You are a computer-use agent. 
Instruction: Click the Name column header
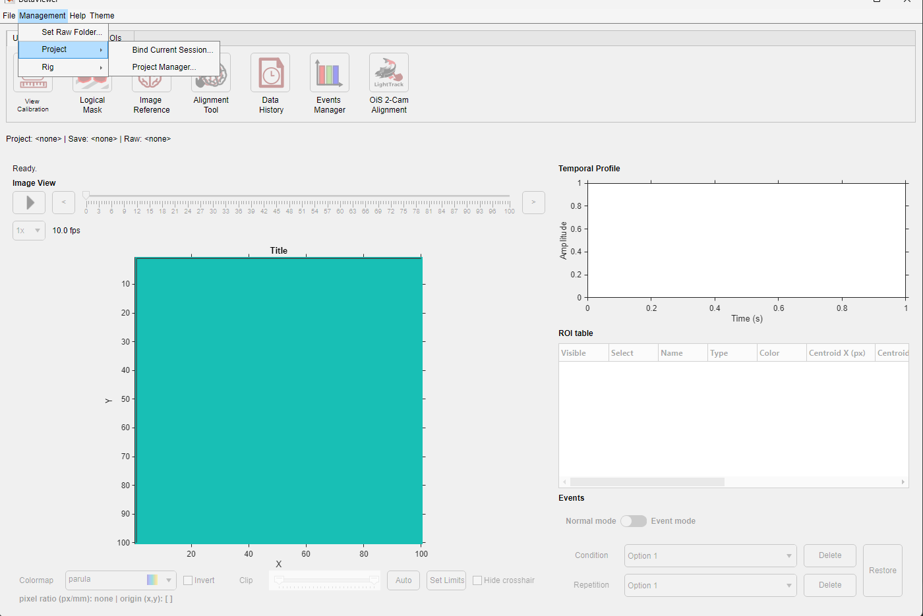pyautogui.click(x=682, y=353)
